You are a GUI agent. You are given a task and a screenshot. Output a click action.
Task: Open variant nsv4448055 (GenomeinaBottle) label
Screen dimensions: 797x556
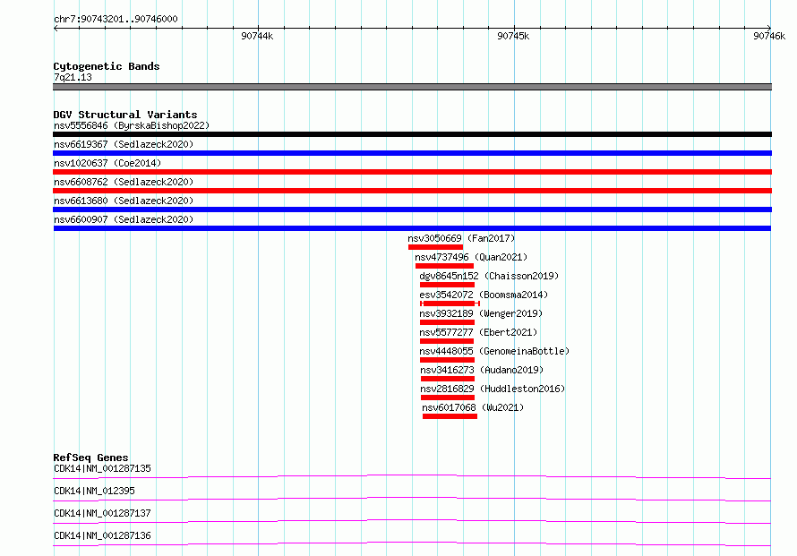click(494, 351)
